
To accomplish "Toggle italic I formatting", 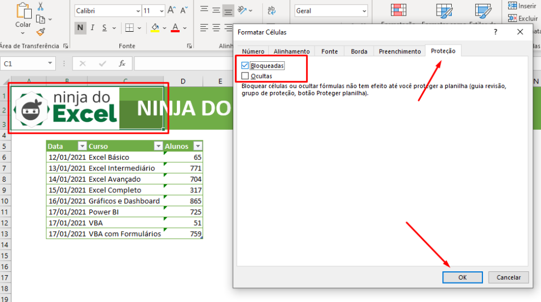I will coord(93,27).
